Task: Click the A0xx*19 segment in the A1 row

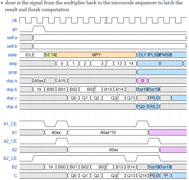Action: tap(108, 133)
